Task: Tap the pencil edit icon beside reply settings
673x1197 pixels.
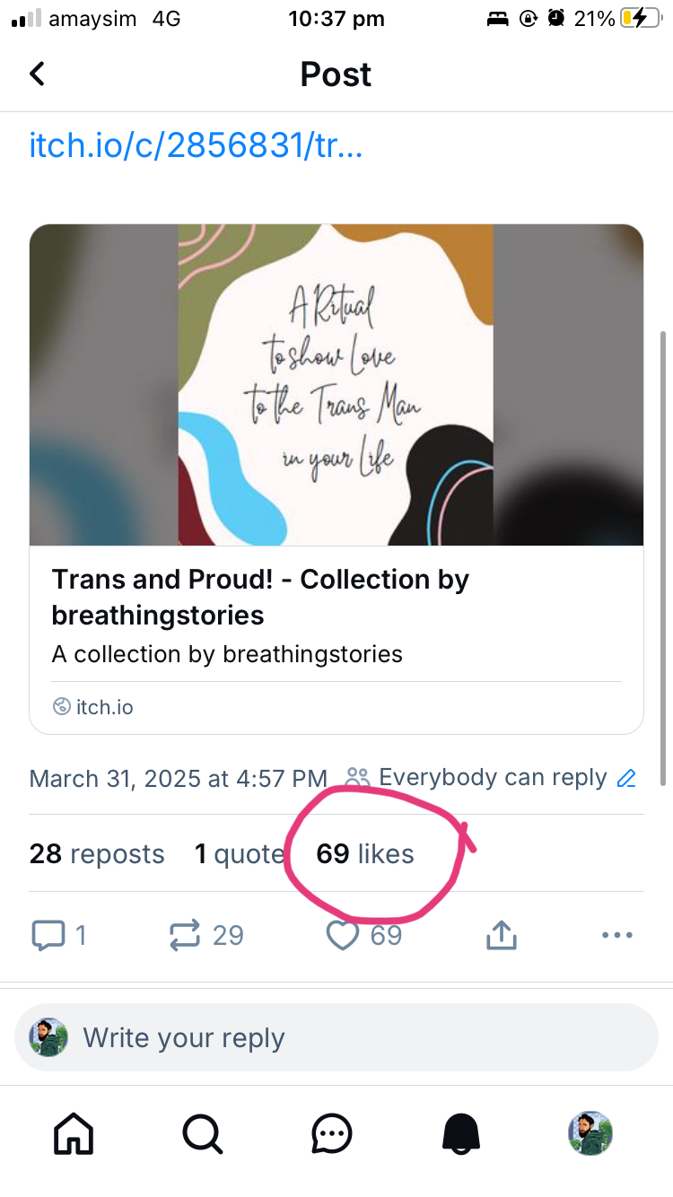Action: (x=626, y=778)
